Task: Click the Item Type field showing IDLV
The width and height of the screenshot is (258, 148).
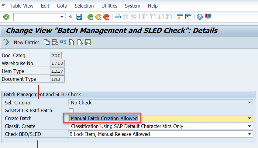Action: point(57,71)
